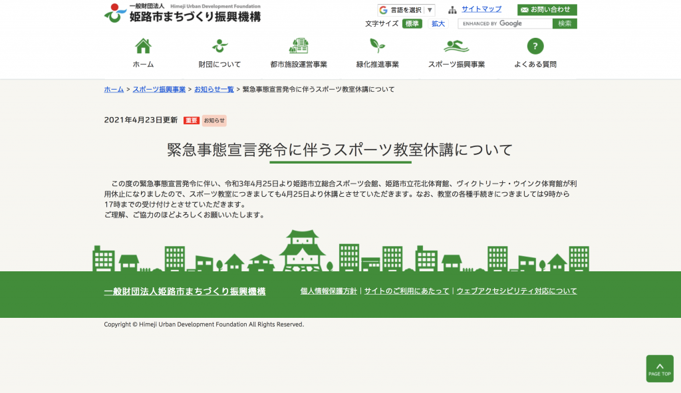This screenshot has height=393, width=681.
Task: Click the Google G language icon
Action: tap(383, 10)
